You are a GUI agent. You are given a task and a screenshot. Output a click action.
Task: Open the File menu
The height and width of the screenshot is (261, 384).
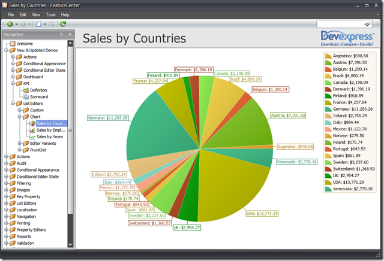click(x=11, y=14)
